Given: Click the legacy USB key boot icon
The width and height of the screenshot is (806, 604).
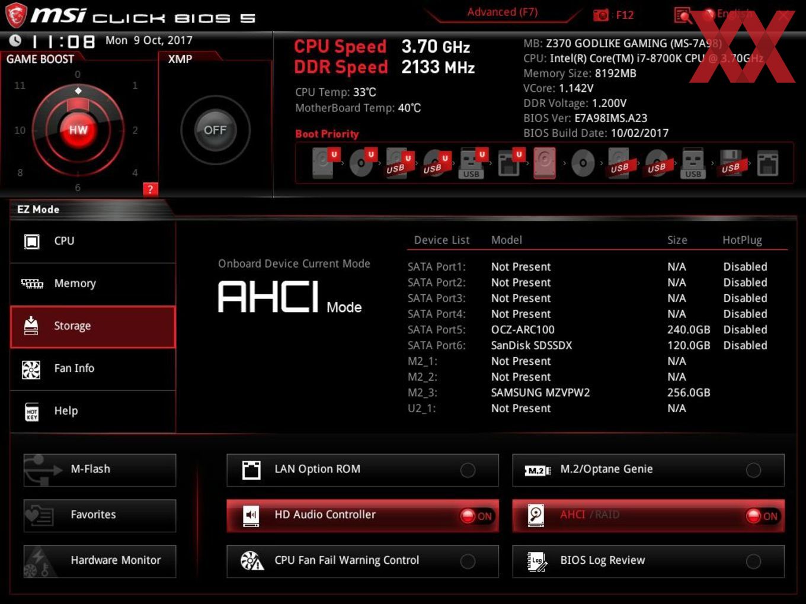Looking at the screenshot, I should point(693,163).
